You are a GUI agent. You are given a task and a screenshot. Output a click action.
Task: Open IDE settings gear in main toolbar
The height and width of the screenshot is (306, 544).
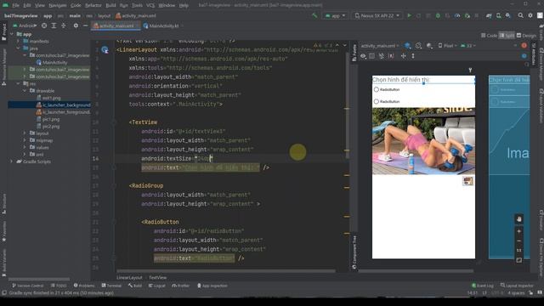coord(530,15)
